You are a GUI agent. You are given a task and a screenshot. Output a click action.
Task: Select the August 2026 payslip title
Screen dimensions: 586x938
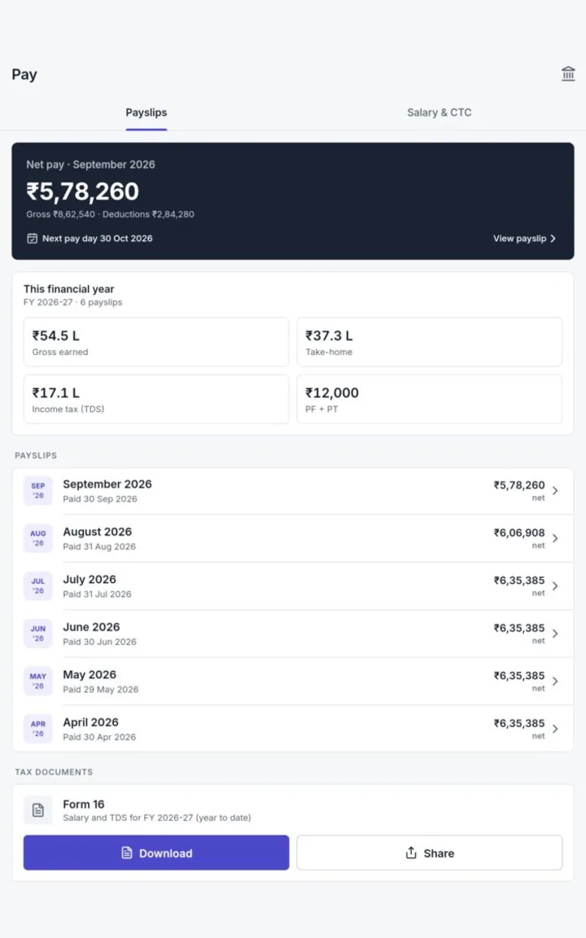click(x=98, y=532)
